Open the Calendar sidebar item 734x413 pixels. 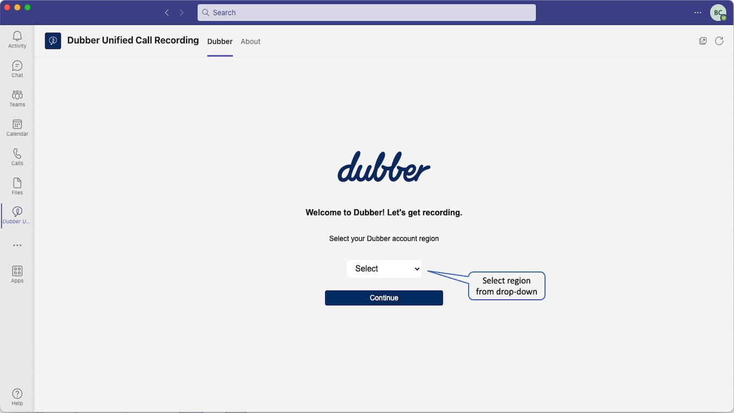[17, 128]
